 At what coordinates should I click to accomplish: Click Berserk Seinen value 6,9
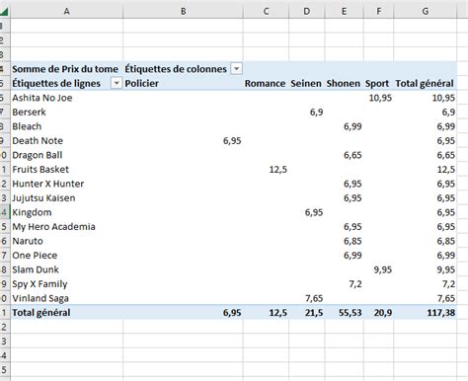[x=316, y=113]
